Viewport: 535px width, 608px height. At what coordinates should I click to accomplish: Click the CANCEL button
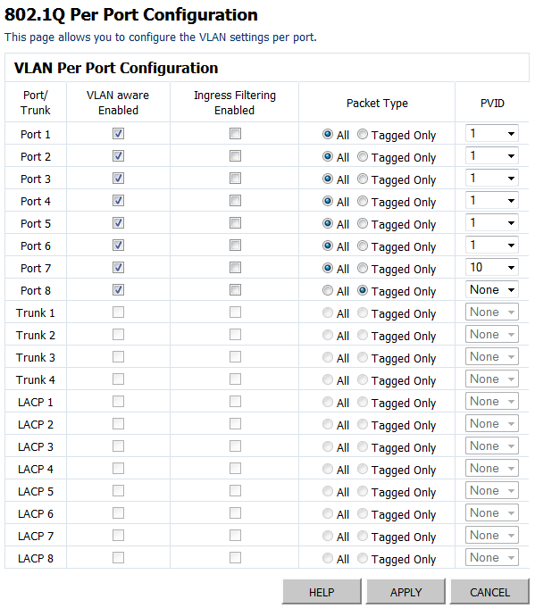coord(489,592)
